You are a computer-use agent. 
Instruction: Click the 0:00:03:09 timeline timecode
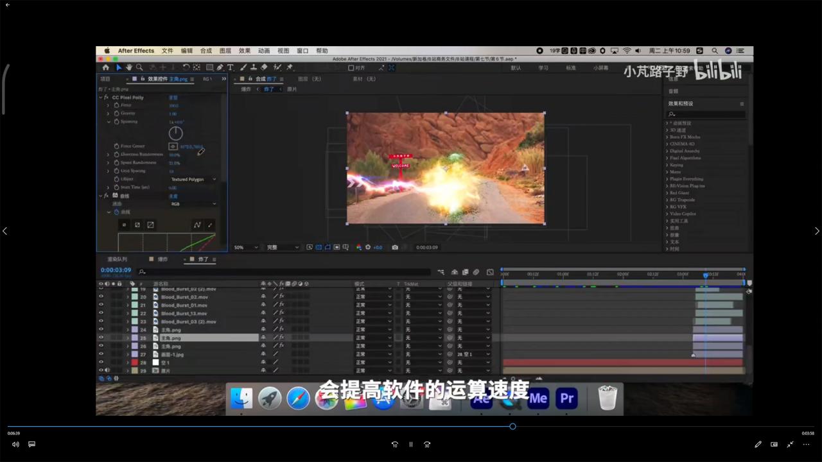click(x=116, y=270)
